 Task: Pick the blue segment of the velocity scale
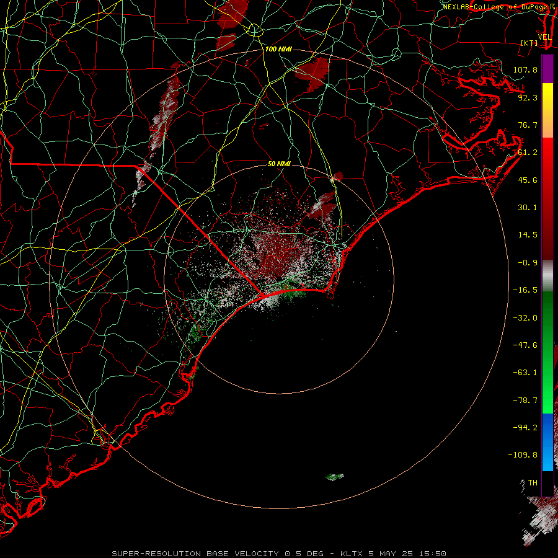[547, 442]
